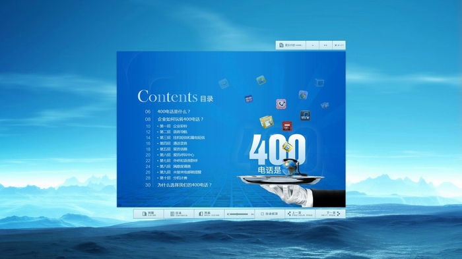Image resolution: width=462 pixels, height=259 pixels.
Task: Click the Next Page (下一页) button
Action: 330,214
